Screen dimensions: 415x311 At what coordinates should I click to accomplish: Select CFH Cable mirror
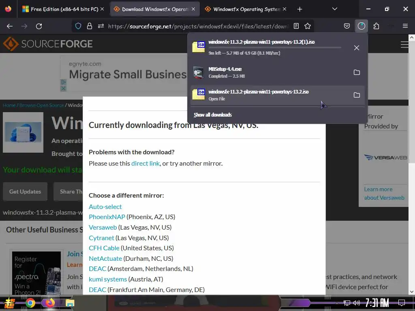click(104, 248)
